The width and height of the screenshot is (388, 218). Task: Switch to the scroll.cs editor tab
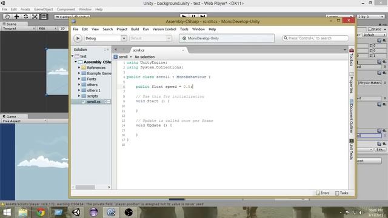tap(159, 50)
